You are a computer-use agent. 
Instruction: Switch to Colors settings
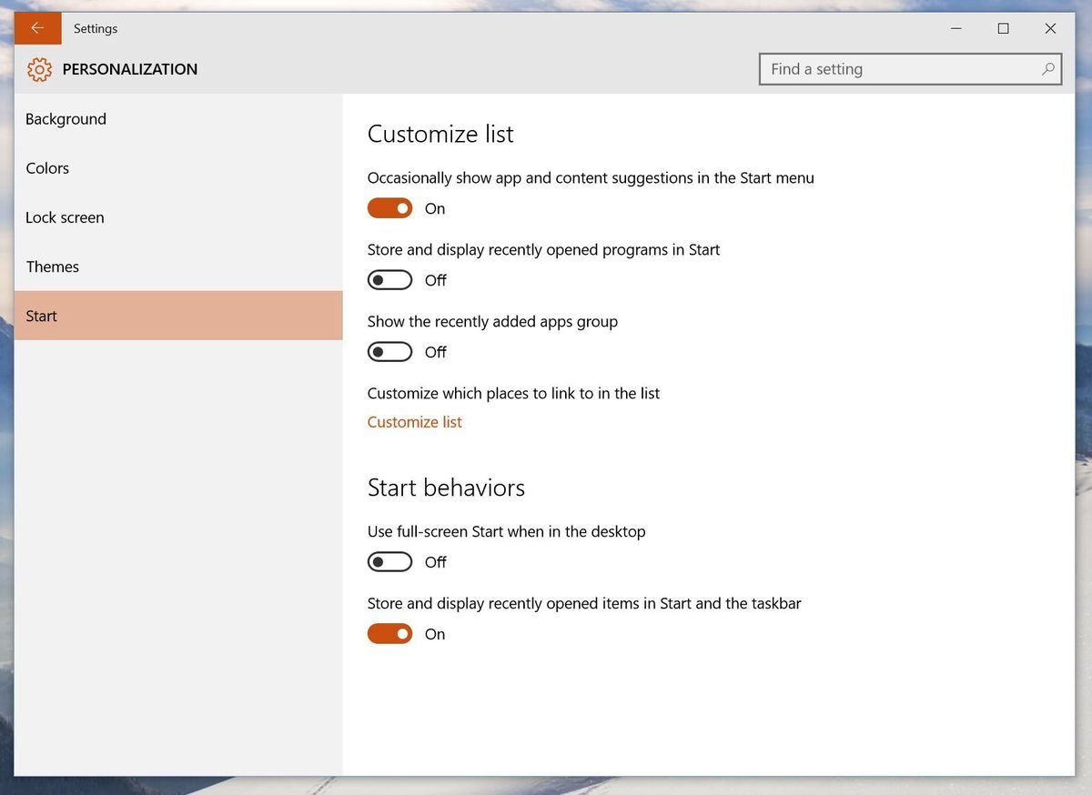[x=46, y=167]
